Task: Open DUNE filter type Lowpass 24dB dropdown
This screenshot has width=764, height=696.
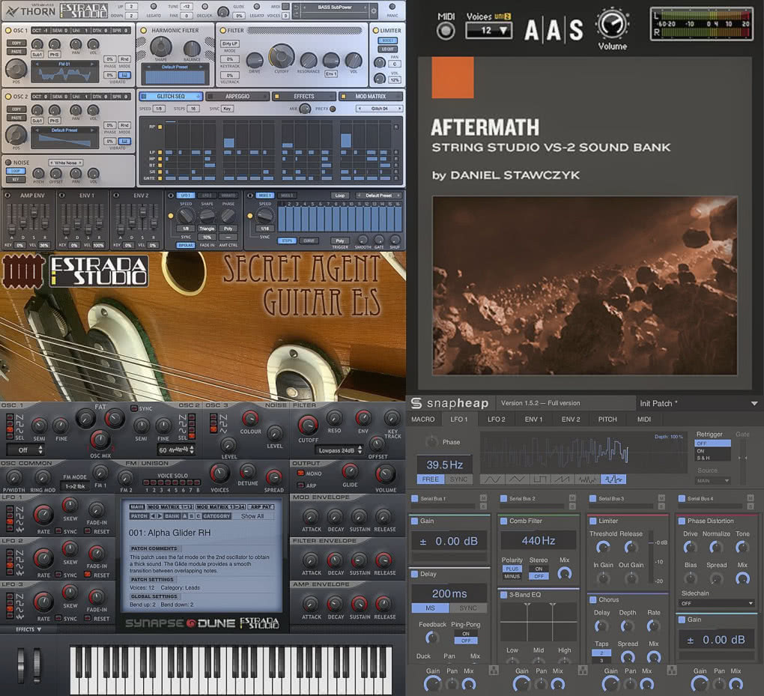Action: pyautogui.click(x=339, y=450)
